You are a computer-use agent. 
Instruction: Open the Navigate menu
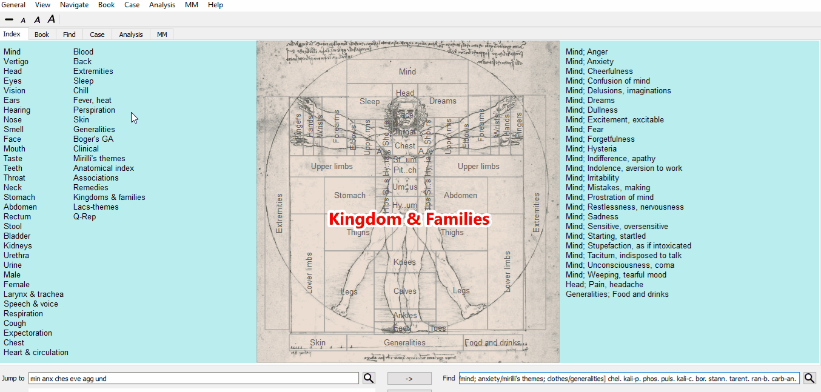tap(74, 5)
